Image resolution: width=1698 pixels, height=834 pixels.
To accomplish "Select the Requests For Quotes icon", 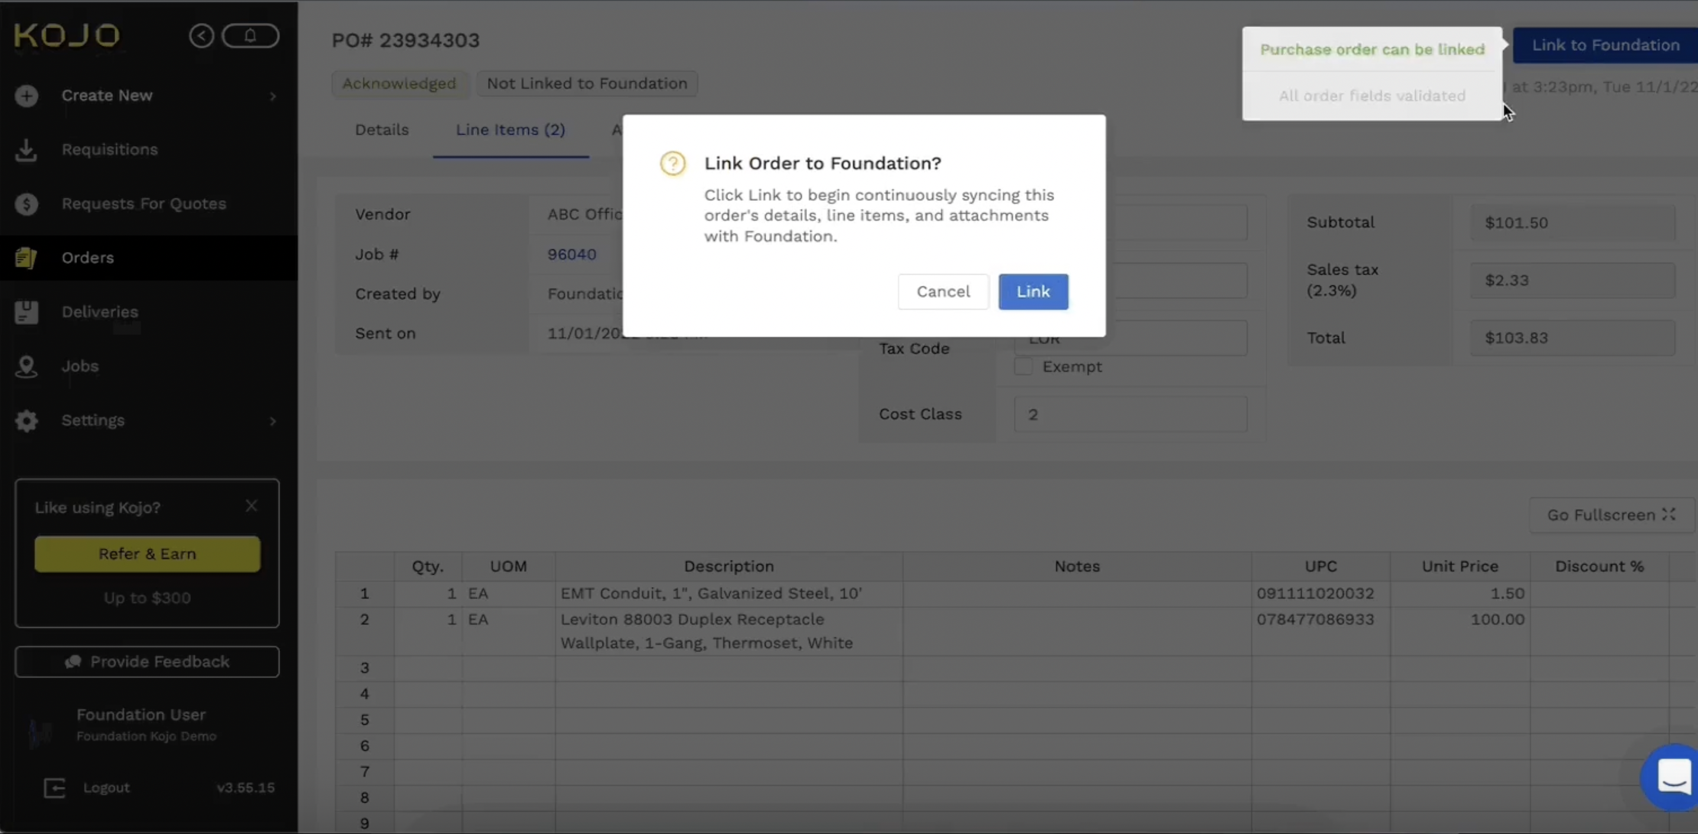I will pyautogui.click(x=26, y=204).
